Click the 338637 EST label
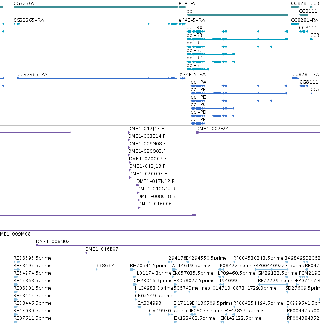The height and width of the screenshot is (324, 320). tap(105, 266)
